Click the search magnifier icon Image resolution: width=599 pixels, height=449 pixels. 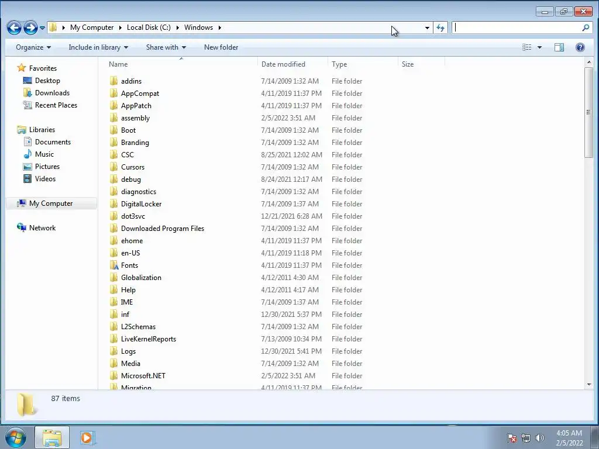tap(585, 27)
